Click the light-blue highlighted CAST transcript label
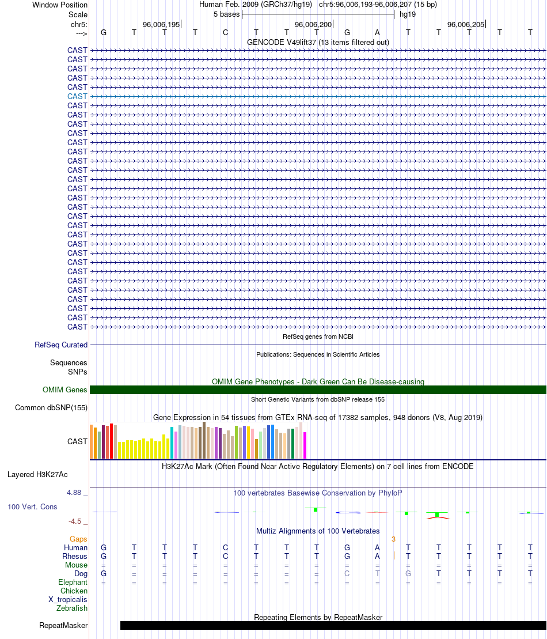 pos(77,97)
